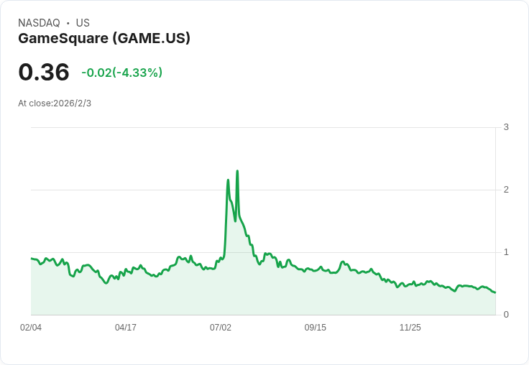Screen dimensions: 529x365
Task: Click the 11/25 date axis label
Action: [410, 327]
